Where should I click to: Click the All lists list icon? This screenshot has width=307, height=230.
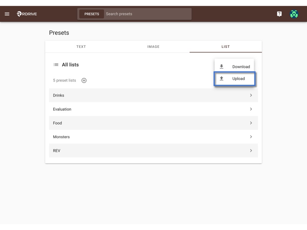point(56,65)
